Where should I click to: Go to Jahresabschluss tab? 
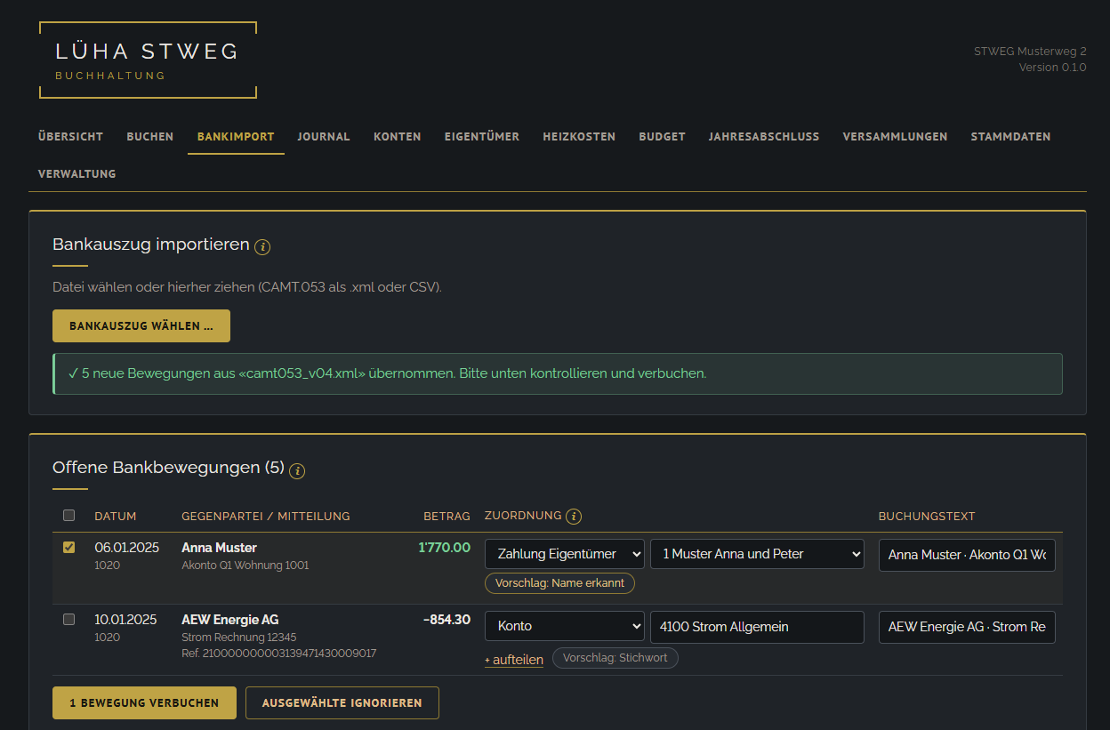point(764,137)
